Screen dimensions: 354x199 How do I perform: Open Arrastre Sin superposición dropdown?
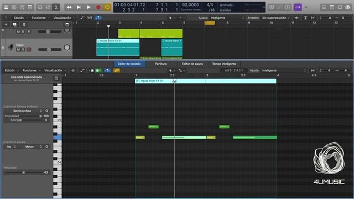[x=275, y=18]
